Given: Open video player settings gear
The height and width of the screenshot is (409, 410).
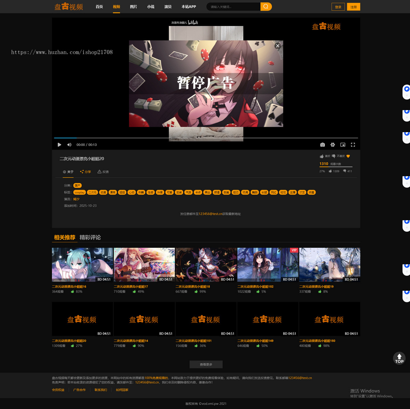Looking at the screenshot, I should (333, 145).
